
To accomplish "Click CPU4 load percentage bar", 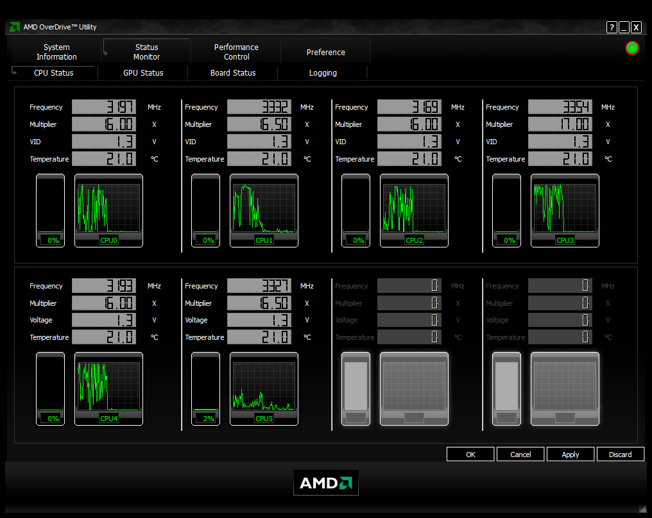I will pos(50,388).
